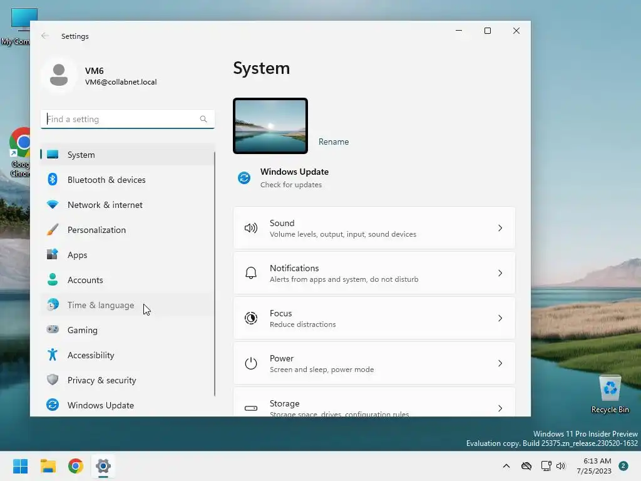The width and height of the screenshot is (641, 481).
Task: Click the sidebar vertical scrollbar
Action: click(x=214, y=274)
